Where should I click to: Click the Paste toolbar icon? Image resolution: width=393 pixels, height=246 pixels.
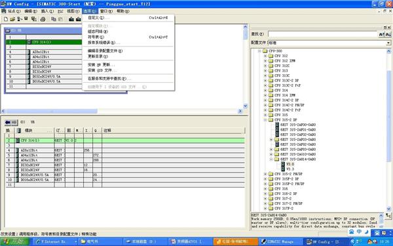pyautogui.click(x=60, y=19)
